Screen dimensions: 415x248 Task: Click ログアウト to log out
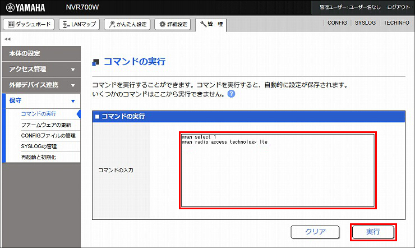[398, 7]
